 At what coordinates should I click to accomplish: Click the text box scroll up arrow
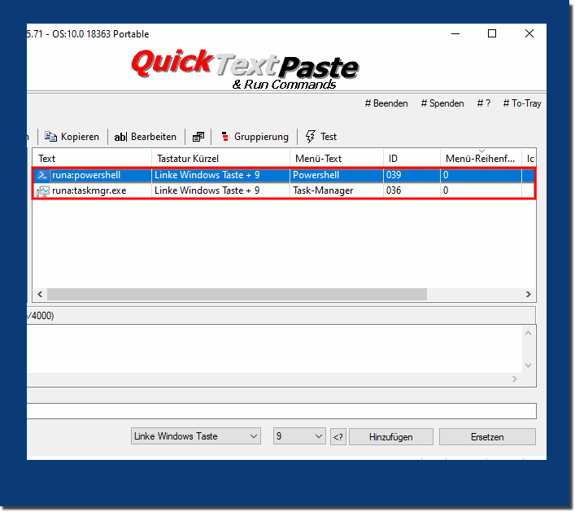[x=529, y=333]
